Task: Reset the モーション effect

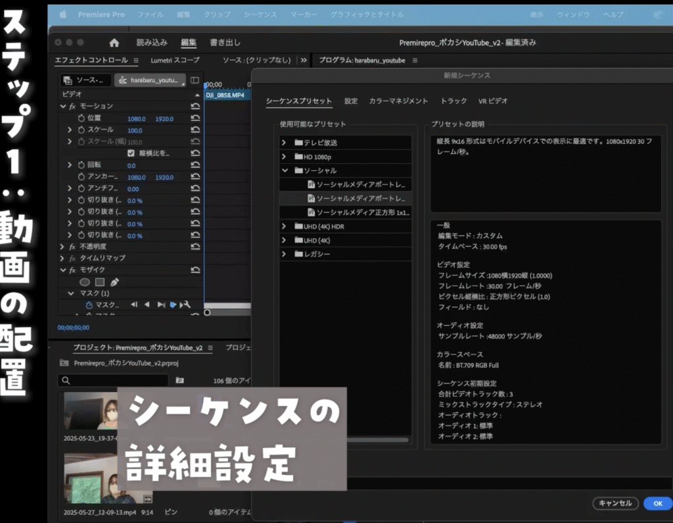Action: click(x=195, y=106)
